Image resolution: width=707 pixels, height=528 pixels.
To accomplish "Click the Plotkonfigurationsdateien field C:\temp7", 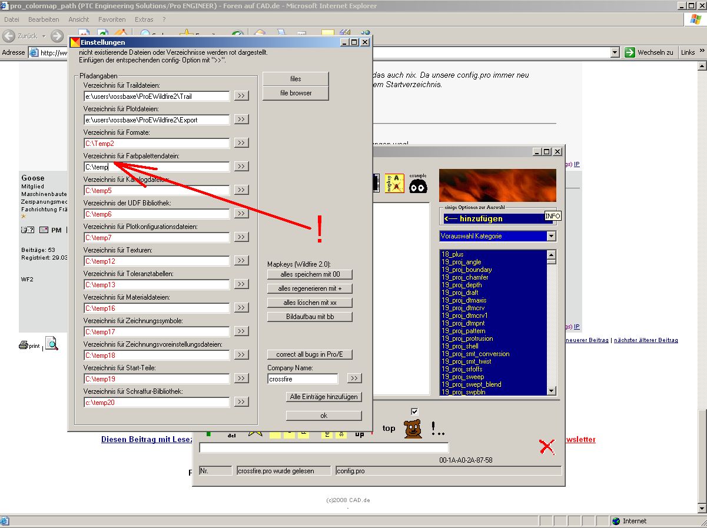I will pyautogui.click(x=157, y=237).
